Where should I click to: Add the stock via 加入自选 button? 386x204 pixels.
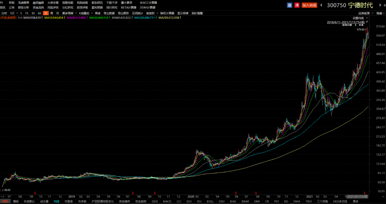click(310, 5)
